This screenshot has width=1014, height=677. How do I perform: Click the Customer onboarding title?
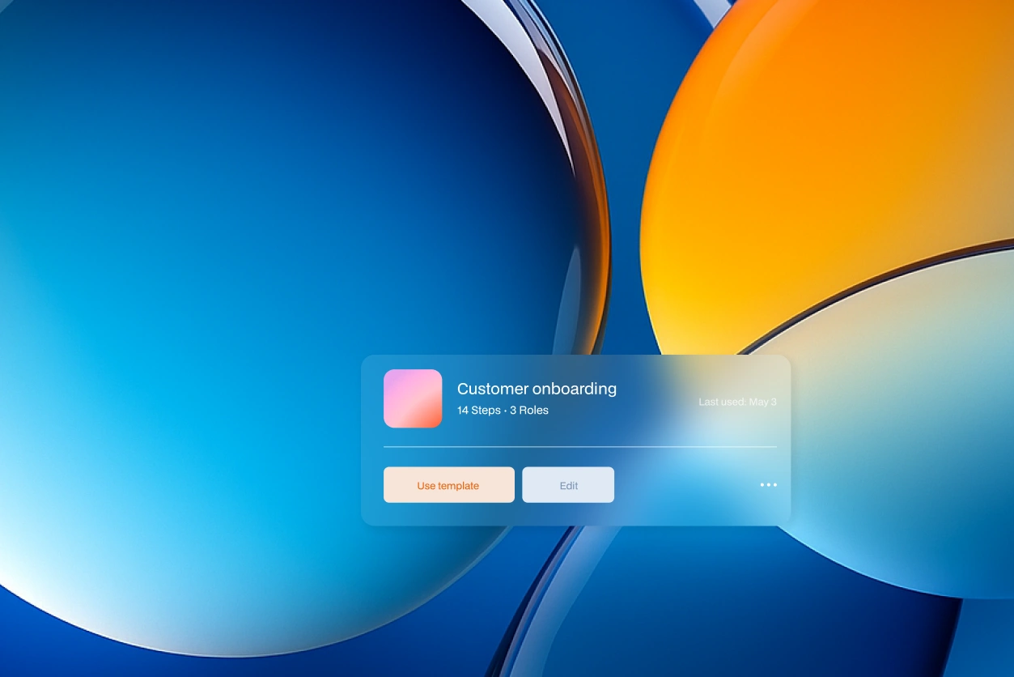[537, 389]
